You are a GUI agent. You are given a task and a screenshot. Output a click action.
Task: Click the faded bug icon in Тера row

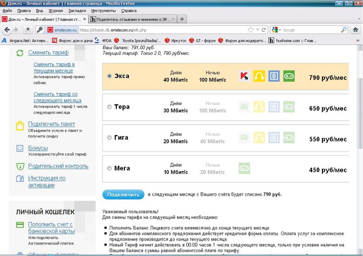click(x=244, y=107)
